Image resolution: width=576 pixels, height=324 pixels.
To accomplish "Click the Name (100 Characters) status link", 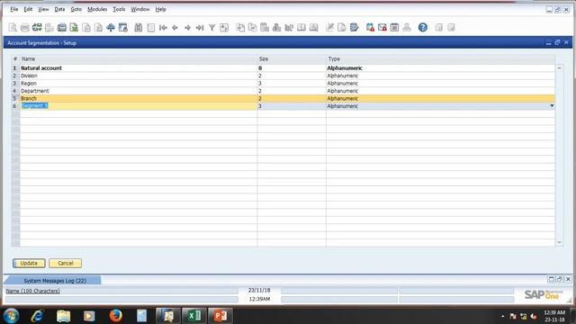I will click(x=32, y=291).
